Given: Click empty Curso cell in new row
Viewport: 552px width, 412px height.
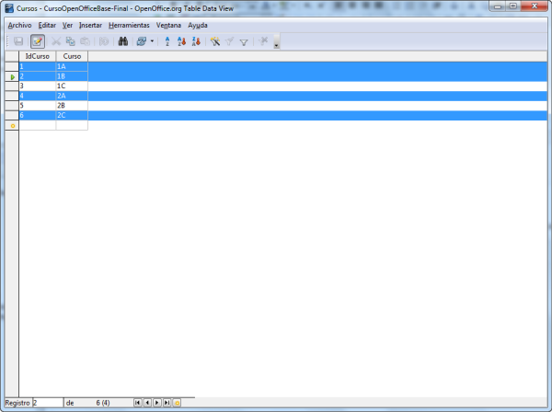Looking at the screenshot, I should (72, 125).
